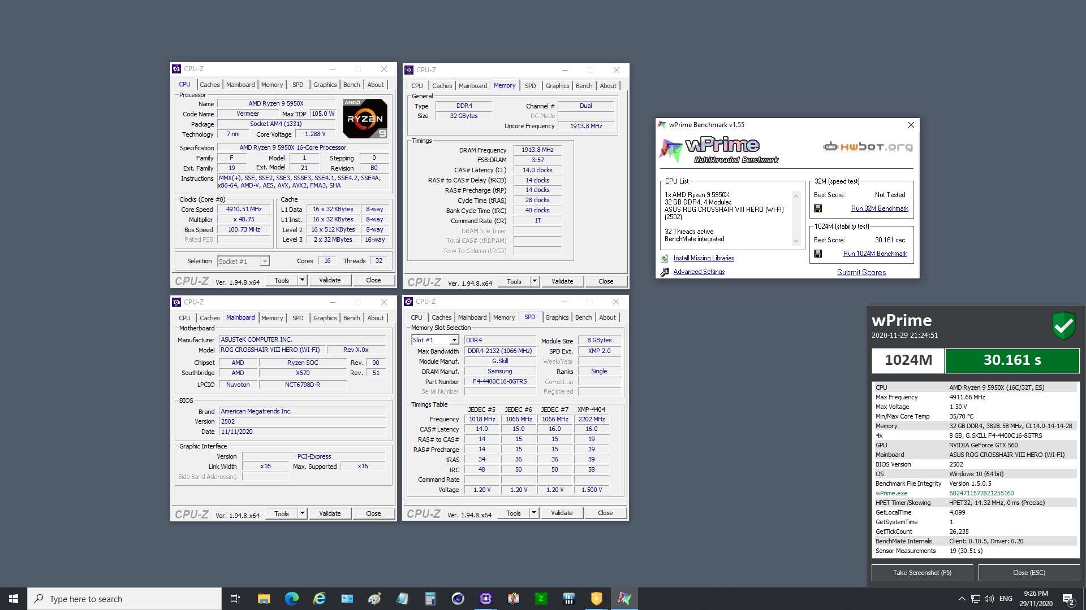Click the taskbar clock and date
Viewport: 1086px width, 610px height.
coord(1036,599)
